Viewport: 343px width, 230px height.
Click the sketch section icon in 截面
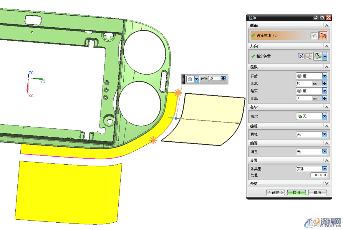click(314, 36)
